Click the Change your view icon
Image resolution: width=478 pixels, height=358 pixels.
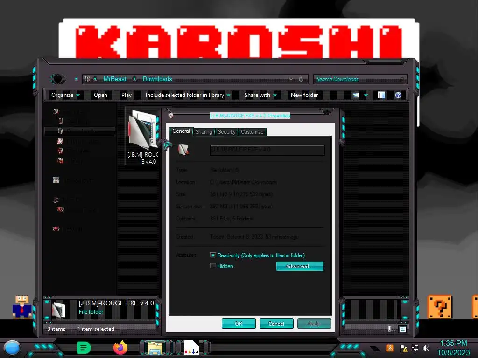[x=356, y=95]
